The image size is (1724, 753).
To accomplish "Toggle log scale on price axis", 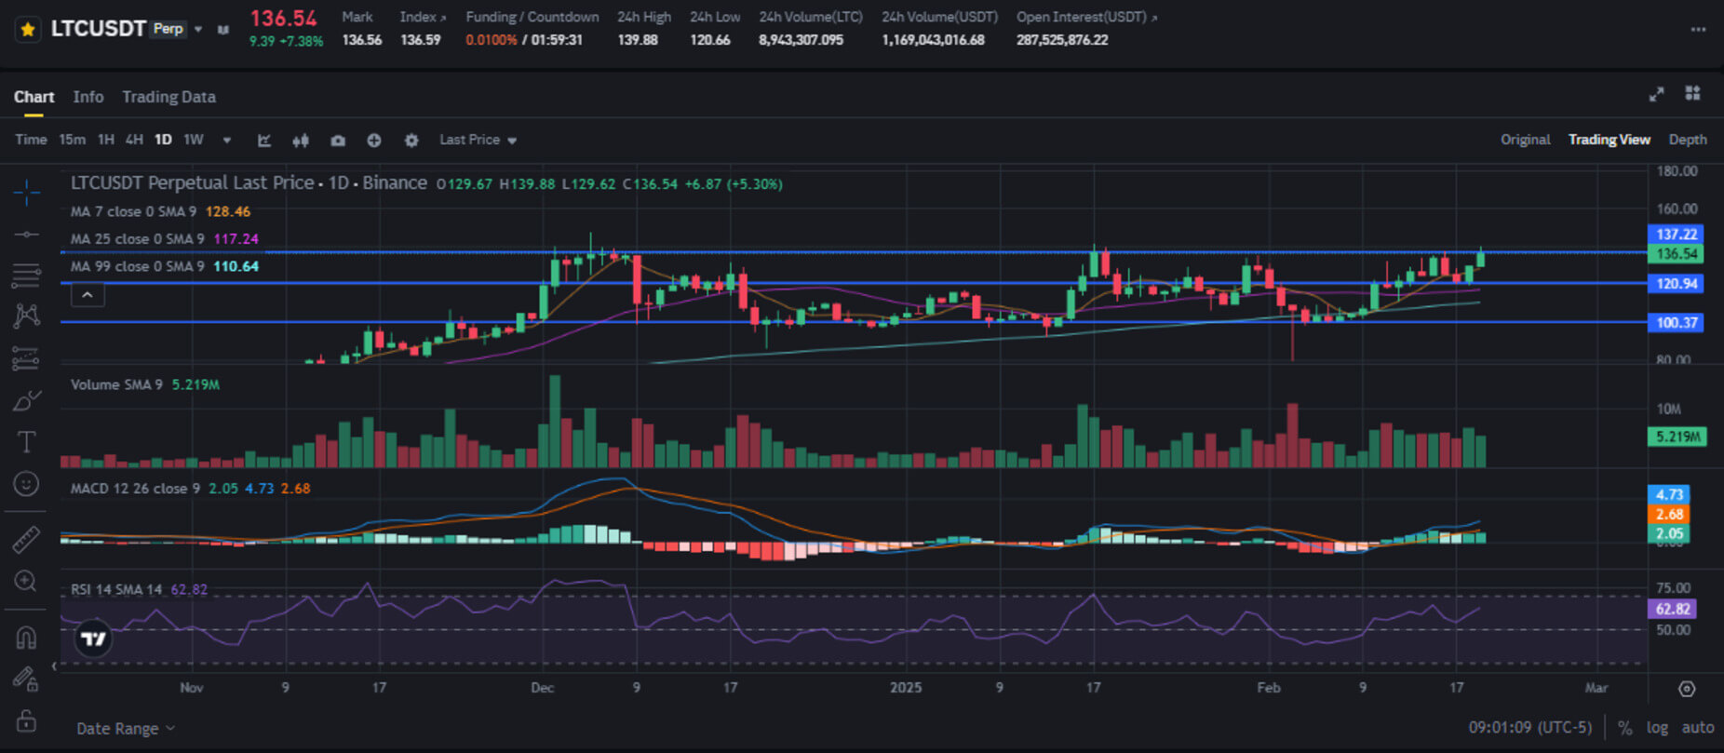I will point(1657,728).
